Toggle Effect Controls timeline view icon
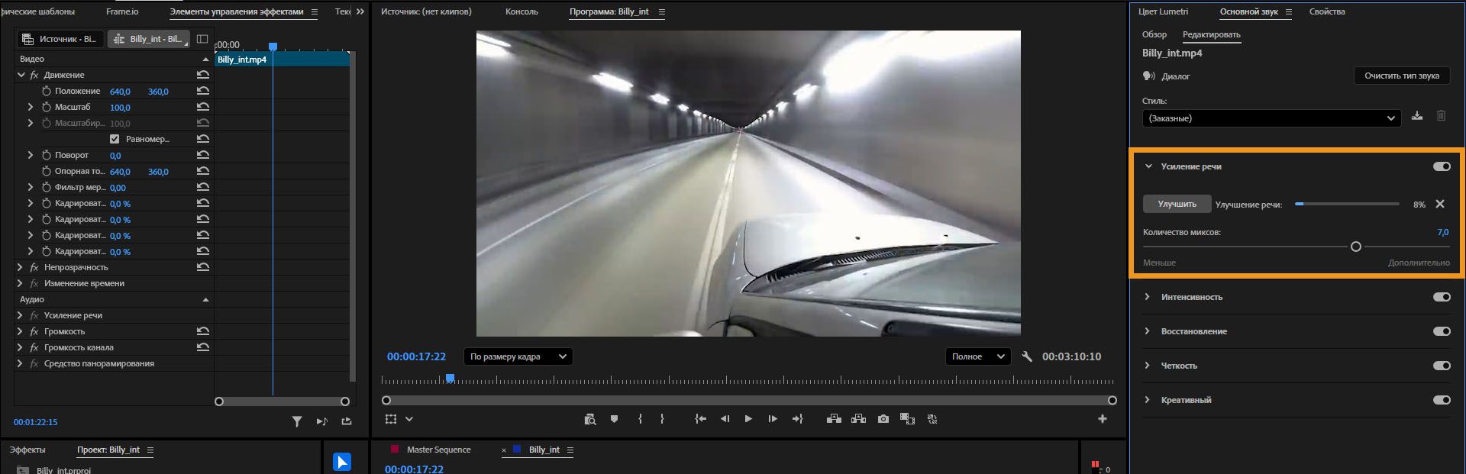Viewport: 1466px width, 474px height. coord(202,39)
